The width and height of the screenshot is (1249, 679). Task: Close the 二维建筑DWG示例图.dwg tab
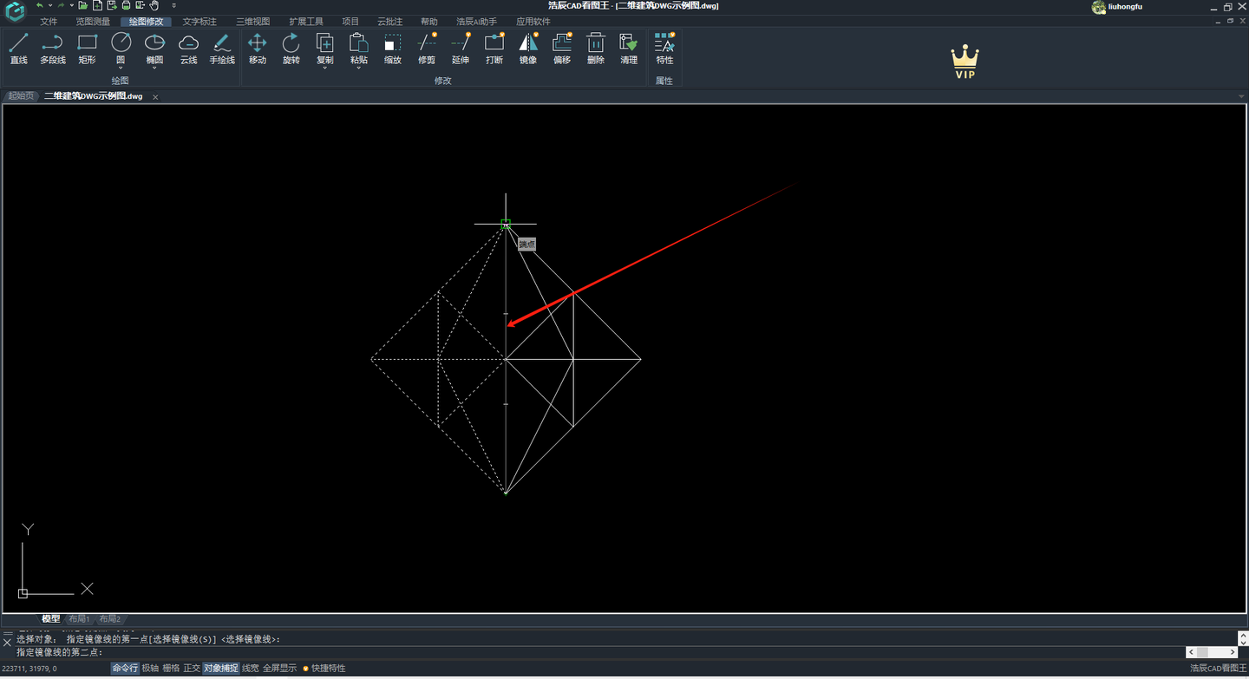(155, 97)
